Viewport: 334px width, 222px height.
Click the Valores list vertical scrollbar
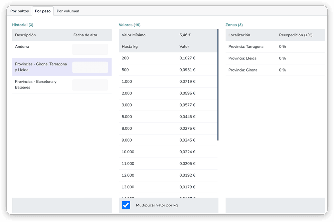tap(218, 85)
